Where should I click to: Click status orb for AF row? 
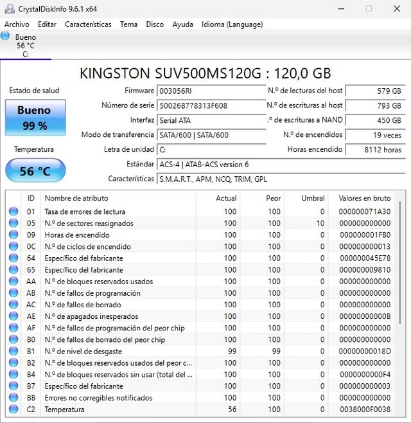13,327
